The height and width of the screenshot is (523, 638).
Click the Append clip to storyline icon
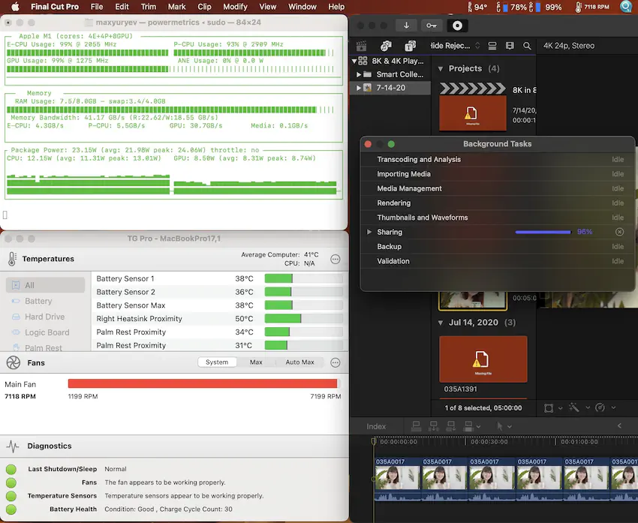click(x=451, y=426)
